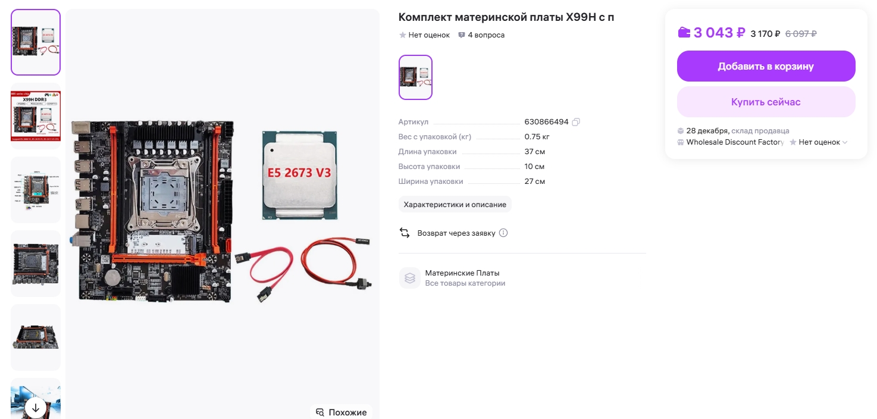This screenshot has height=419, width=877.
Task: Open the Все товары категории link
Action: click(x=465, y=283)
